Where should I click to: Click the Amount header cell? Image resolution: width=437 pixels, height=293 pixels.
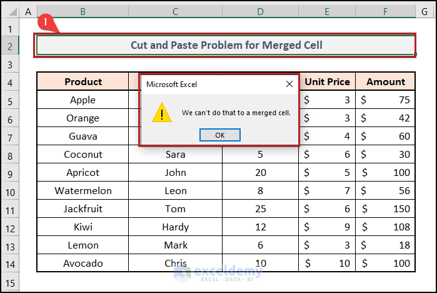click(x=386, y=82)
